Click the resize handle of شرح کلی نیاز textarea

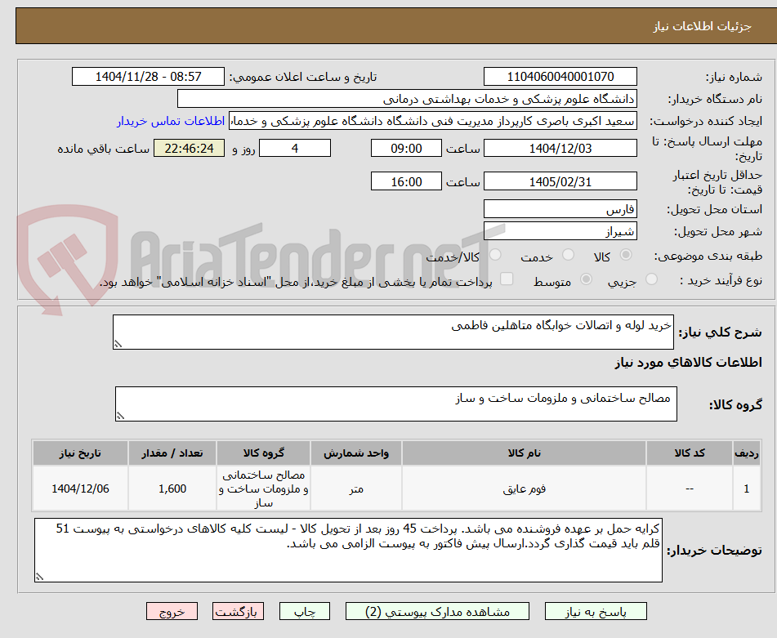(118, 344)
